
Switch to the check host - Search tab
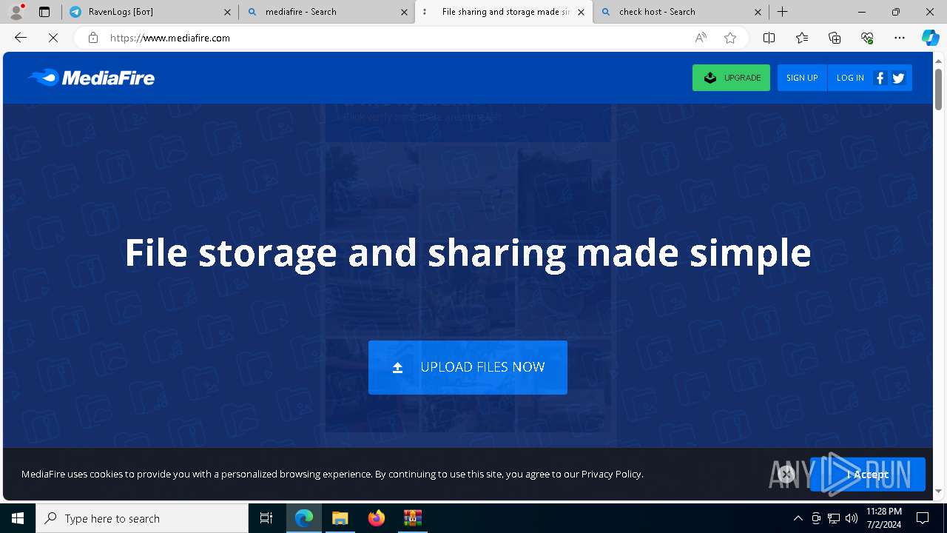coord(681,12)
